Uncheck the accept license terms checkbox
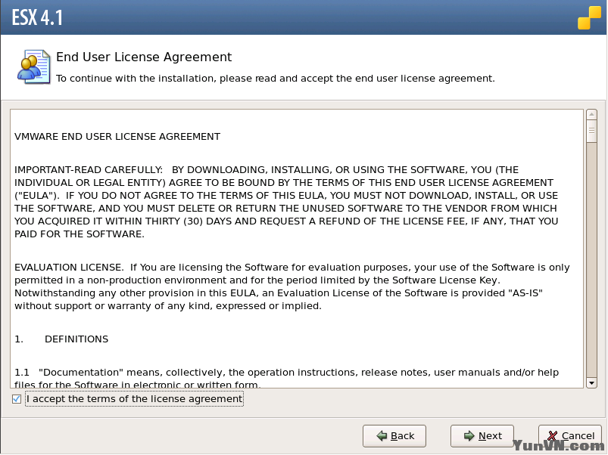The image size is (608, 455). [17, 399]
